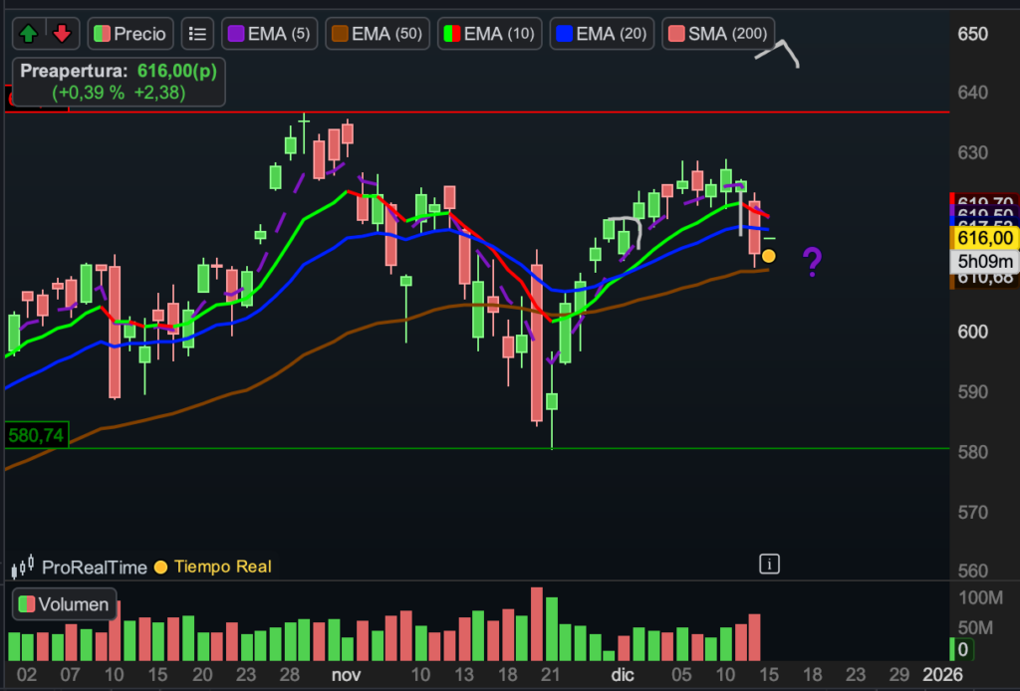The image size is (1020, 691).
Task: Click the Preapertura price info box
Action: tap(118, 83)
